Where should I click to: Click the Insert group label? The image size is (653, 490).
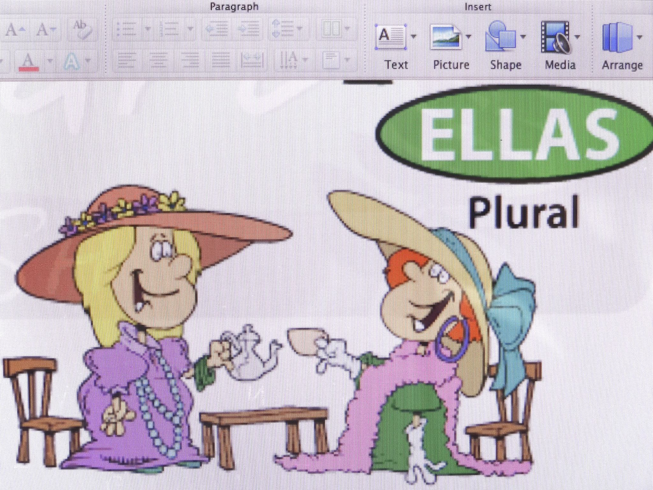click(x=477, y=7)
